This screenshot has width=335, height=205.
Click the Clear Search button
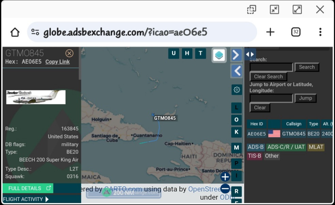(x=268, y=77)
